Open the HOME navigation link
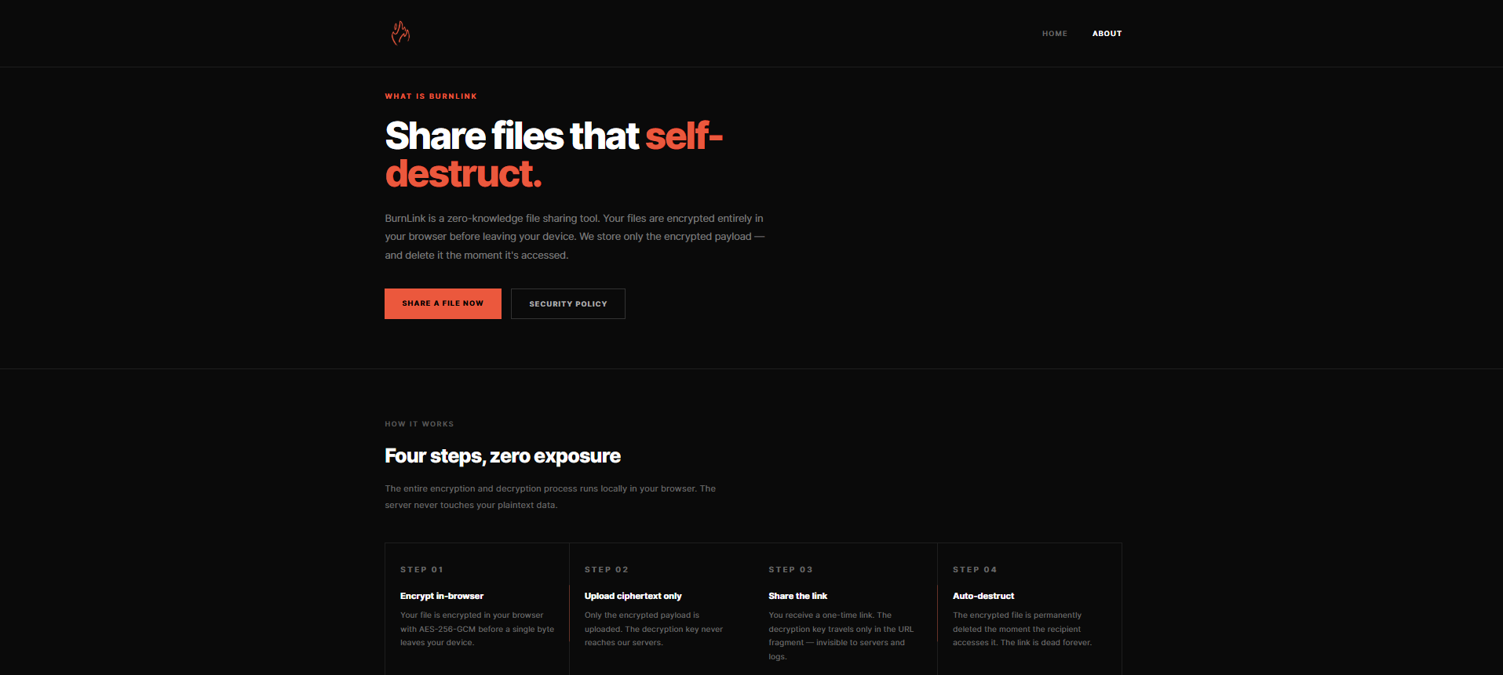1503x675 pixels. click(x=1054, y=34)
